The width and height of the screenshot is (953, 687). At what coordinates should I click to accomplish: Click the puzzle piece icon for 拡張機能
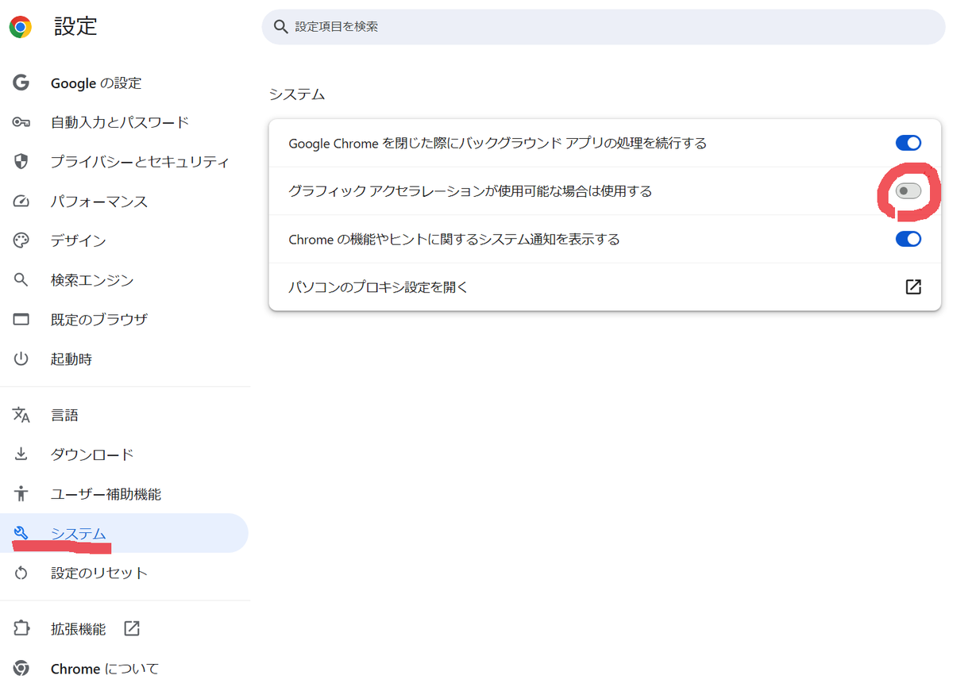(21, 629)
